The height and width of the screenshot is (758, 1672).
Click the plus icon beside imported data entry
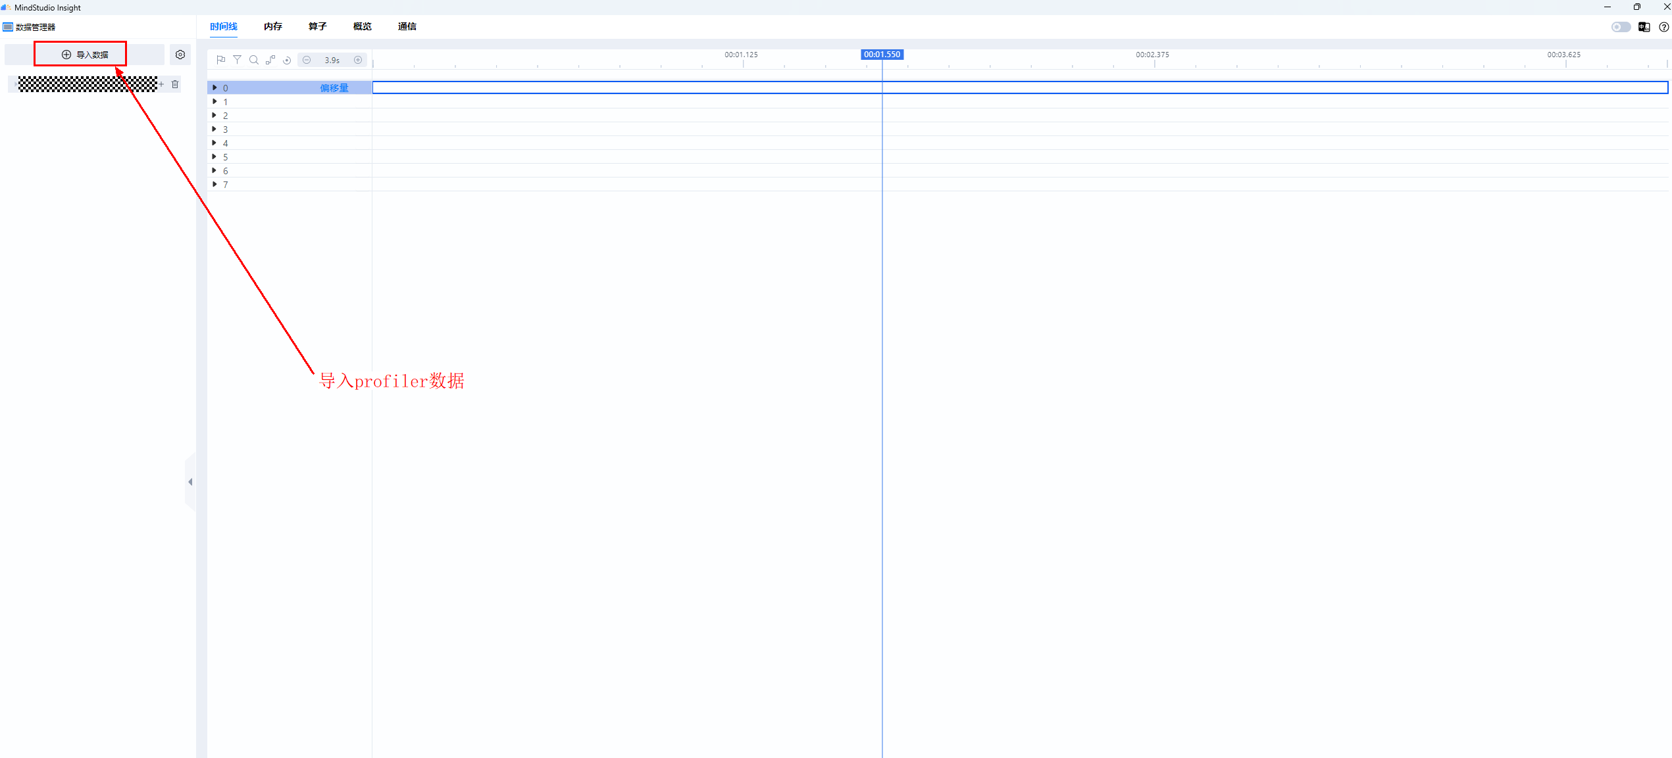coord(161,84)
